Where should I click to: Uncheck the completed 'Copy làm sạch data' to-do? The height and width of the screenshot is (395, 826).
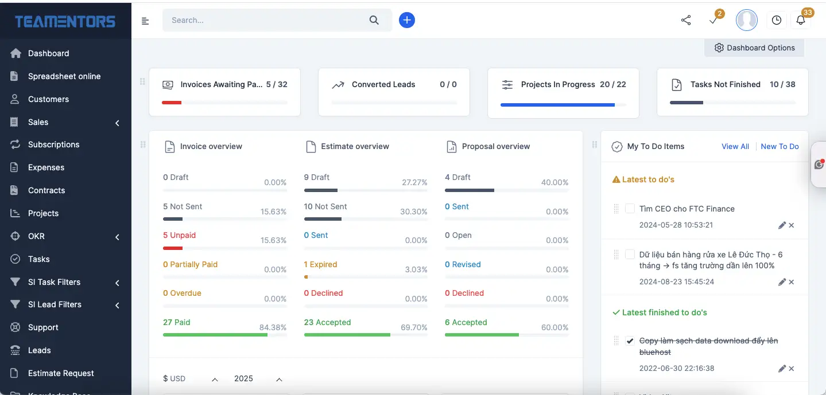point(630,341)
